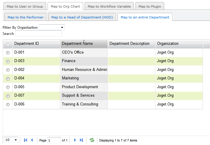210x145 pixels.
Task: Switch to Map to the Performer sub-tab
Action: (x=26, y=17)
